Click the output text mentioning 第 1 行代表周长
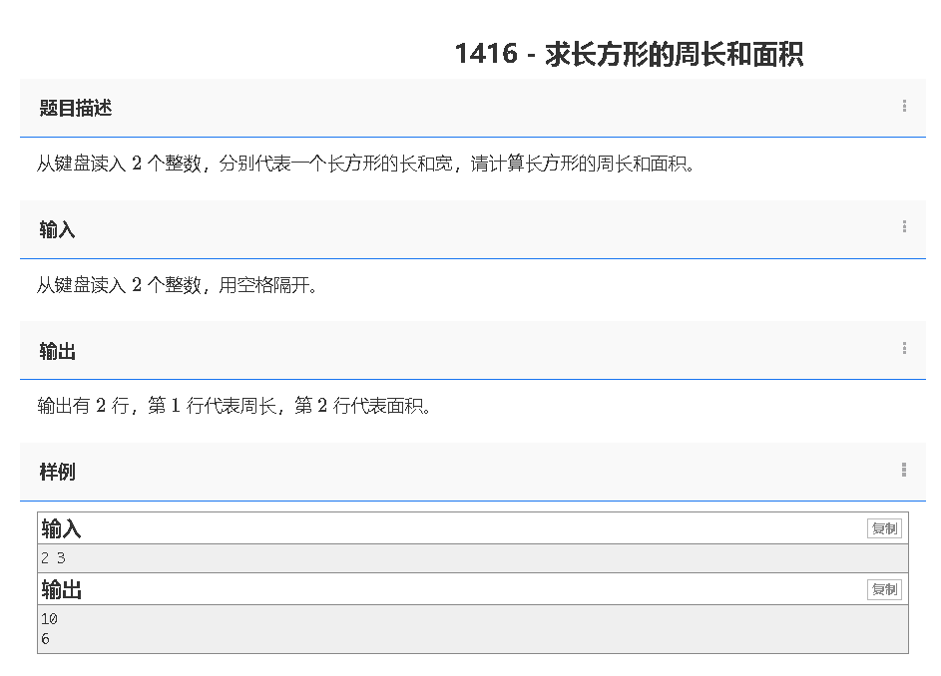The height and width of the screenshot is (676, 941). coord(235,407)
